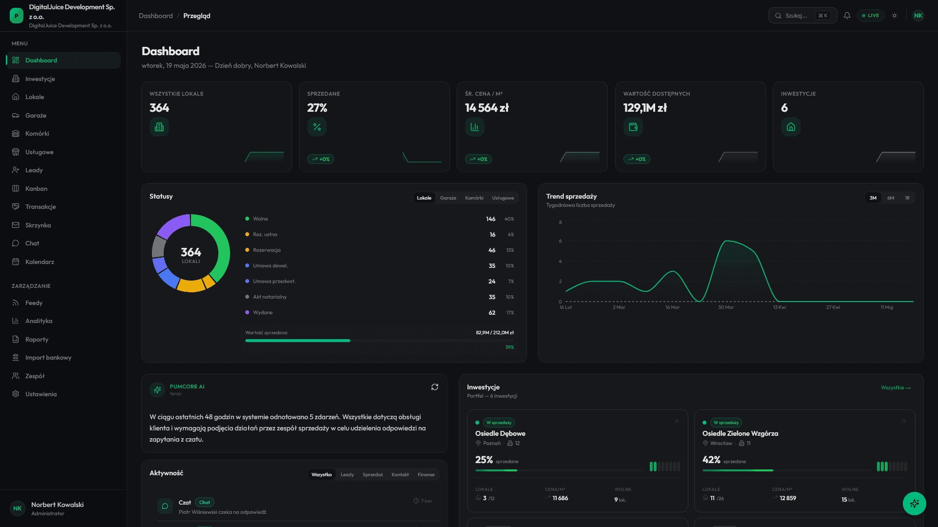This screenshot has width=938, height=527.
Task: Click the Wartość sprzedana progress bar
Action: click(380, 341)
